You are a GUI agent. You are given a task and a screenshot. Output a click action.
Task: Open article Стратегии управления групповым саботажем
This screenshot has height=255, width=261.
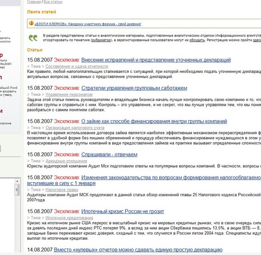pos(134,88)
